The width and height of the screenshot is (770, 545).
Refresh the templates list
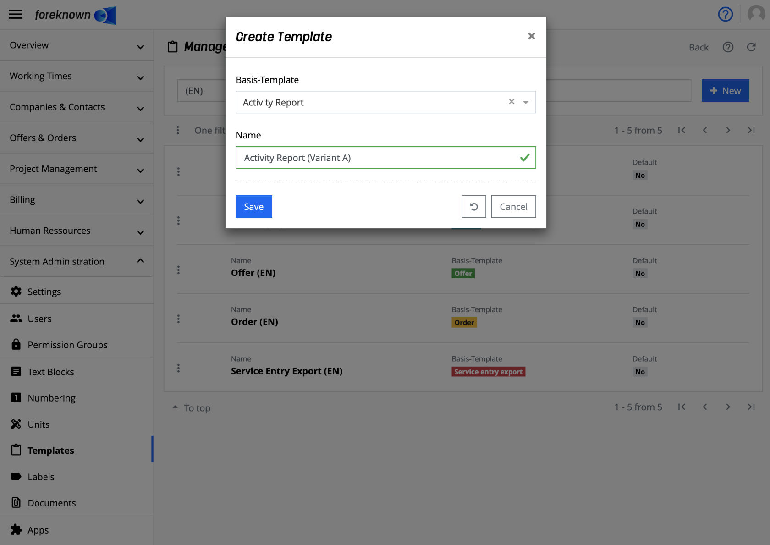751,47
